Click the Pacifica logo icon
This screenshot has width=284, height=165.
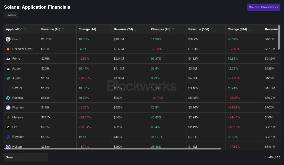[8, 98]
